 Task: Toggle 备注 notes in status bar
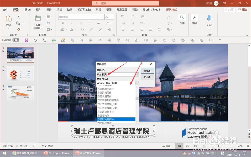point(166,146)
